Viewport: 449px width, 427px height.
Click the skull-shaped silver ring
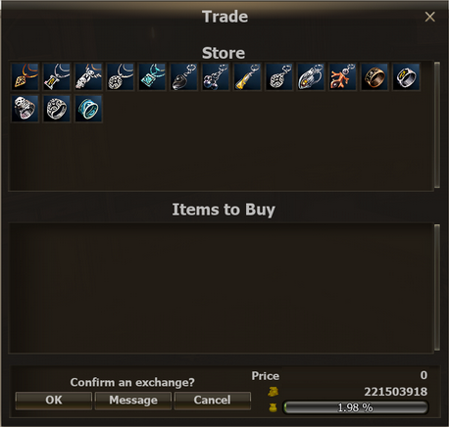point(25,109)
